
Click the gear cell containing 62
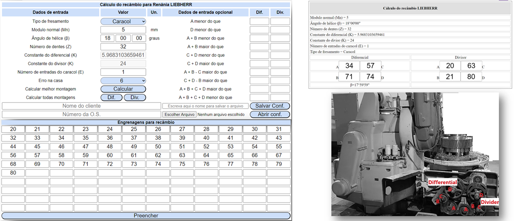158,155
